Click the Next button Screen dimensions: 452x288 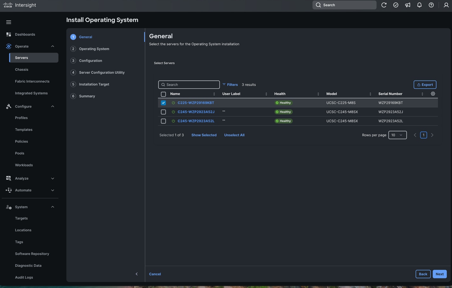click(439, 274)
